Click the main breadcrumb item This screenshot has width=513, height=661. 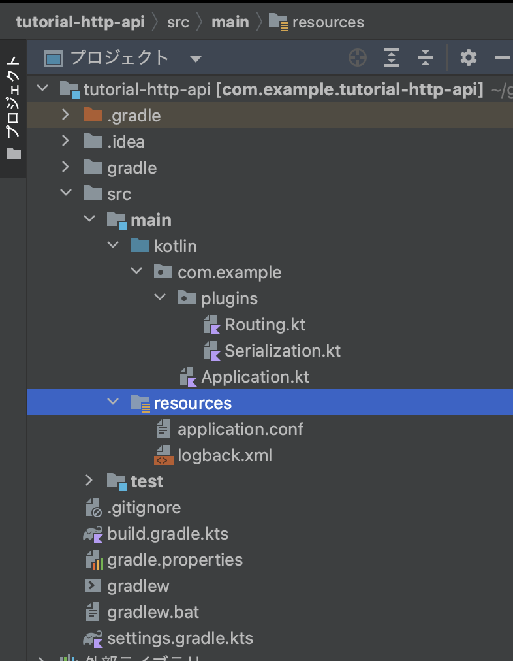pyautogui.click(x=230, y=22)
